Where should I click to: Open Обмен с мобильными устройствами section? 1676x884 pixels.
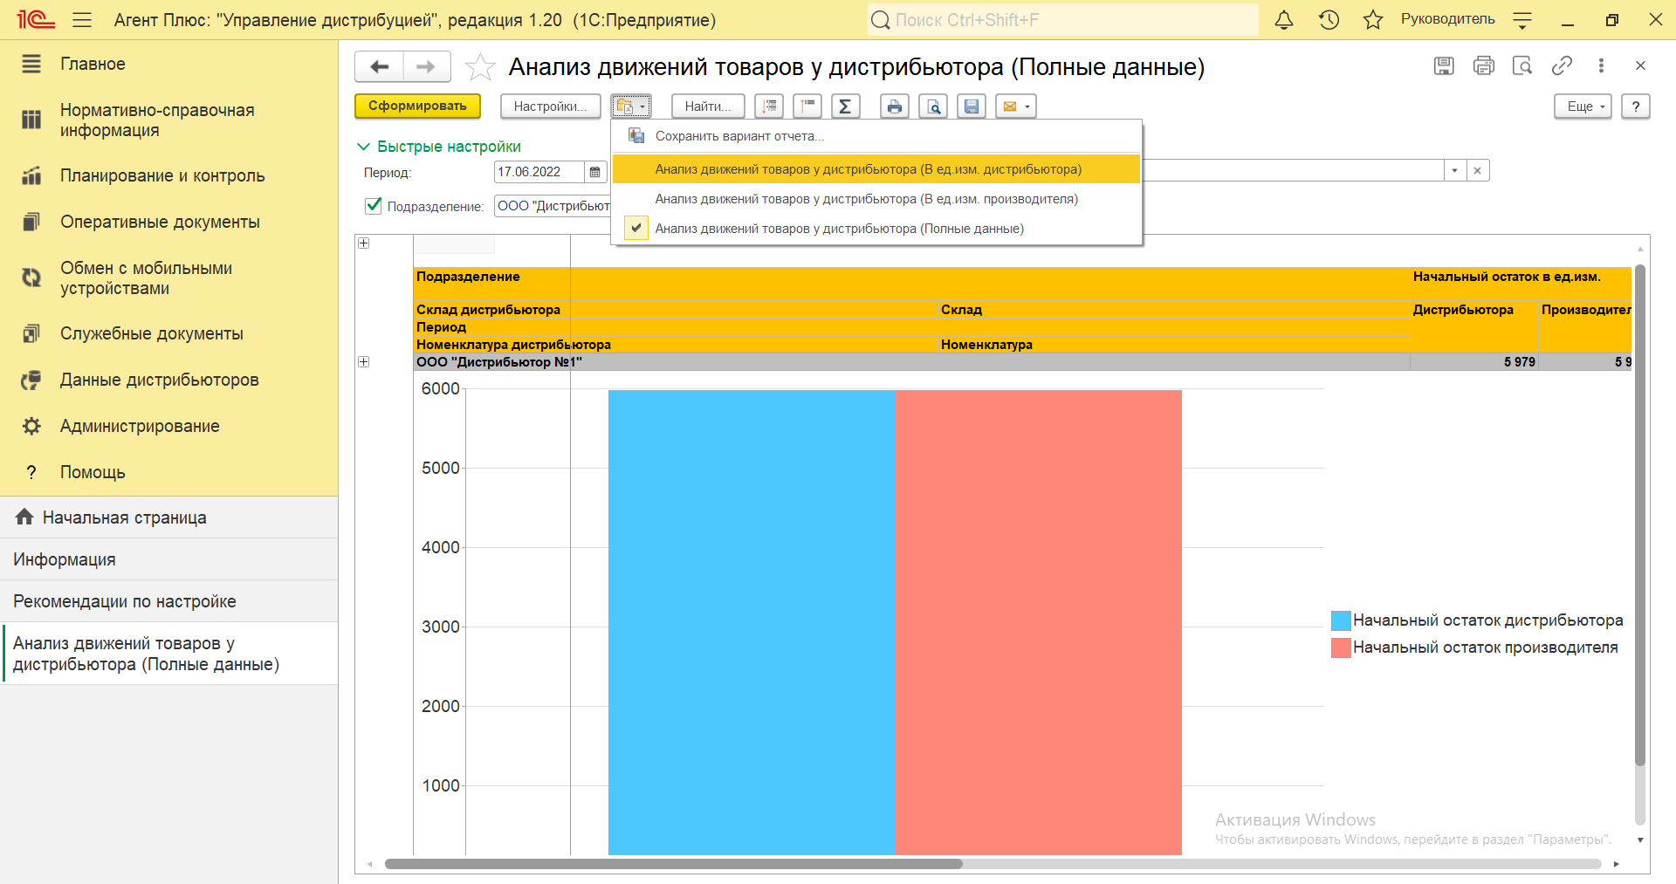point(169,278)
